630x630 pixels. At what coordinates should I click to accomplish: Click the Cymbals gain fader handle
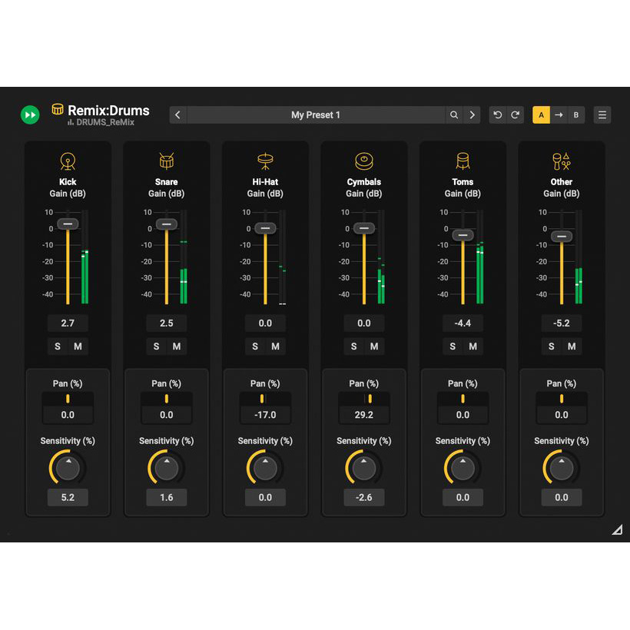(364, 228)
